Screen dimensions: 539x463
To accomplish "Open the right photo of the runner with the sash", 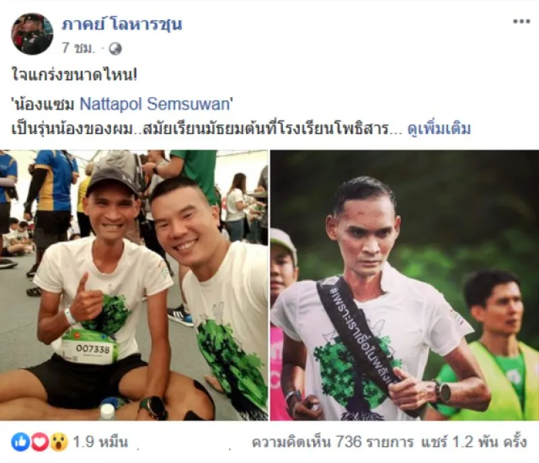I will click(405, 285).
